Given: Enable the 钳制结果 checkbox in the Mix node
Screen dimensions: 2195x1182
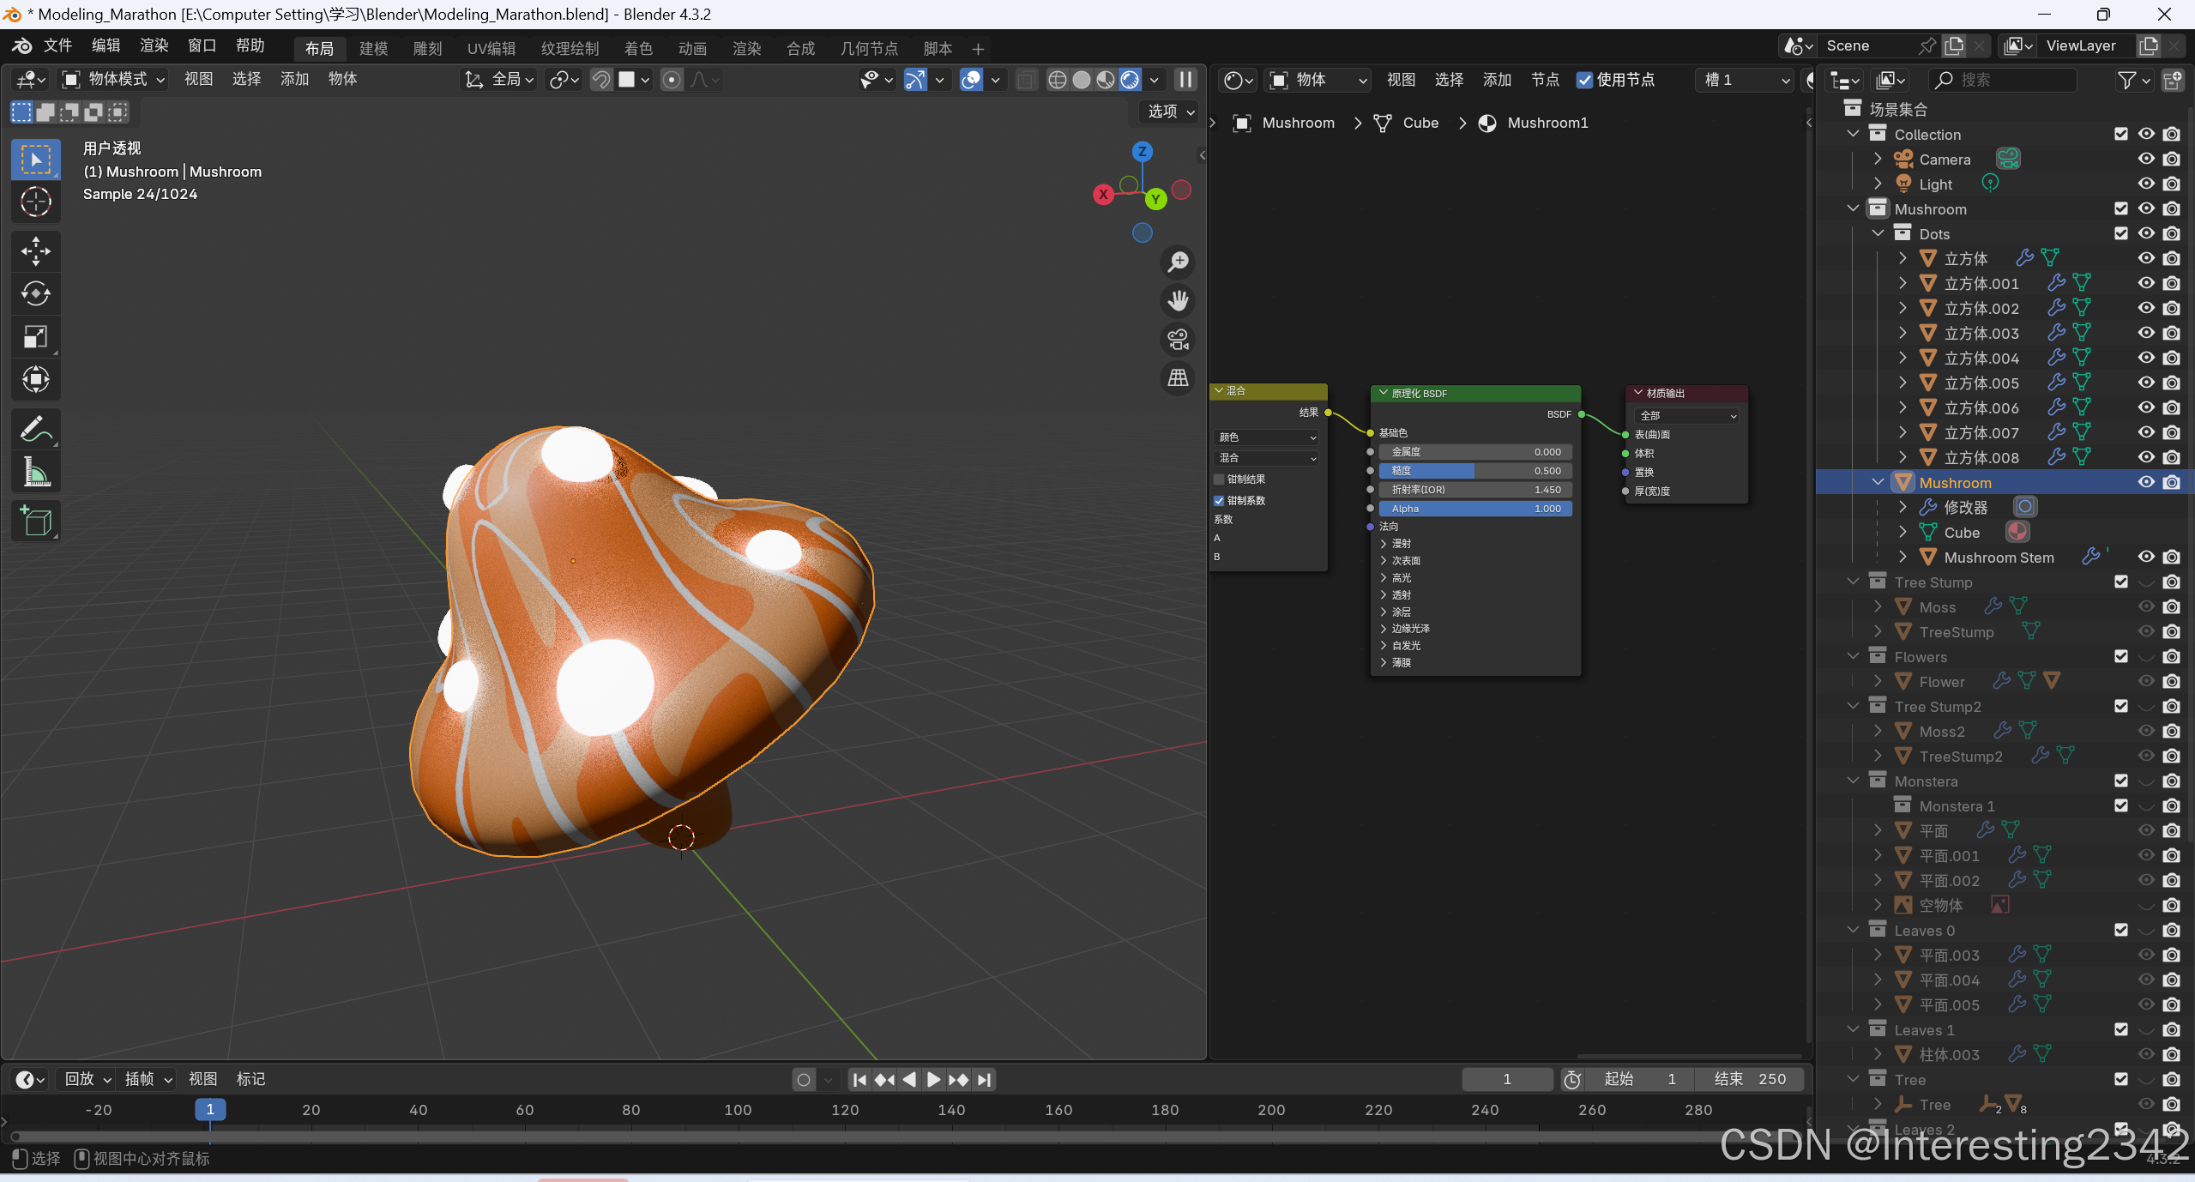Looking at the screenshot, I should 1219,479.
